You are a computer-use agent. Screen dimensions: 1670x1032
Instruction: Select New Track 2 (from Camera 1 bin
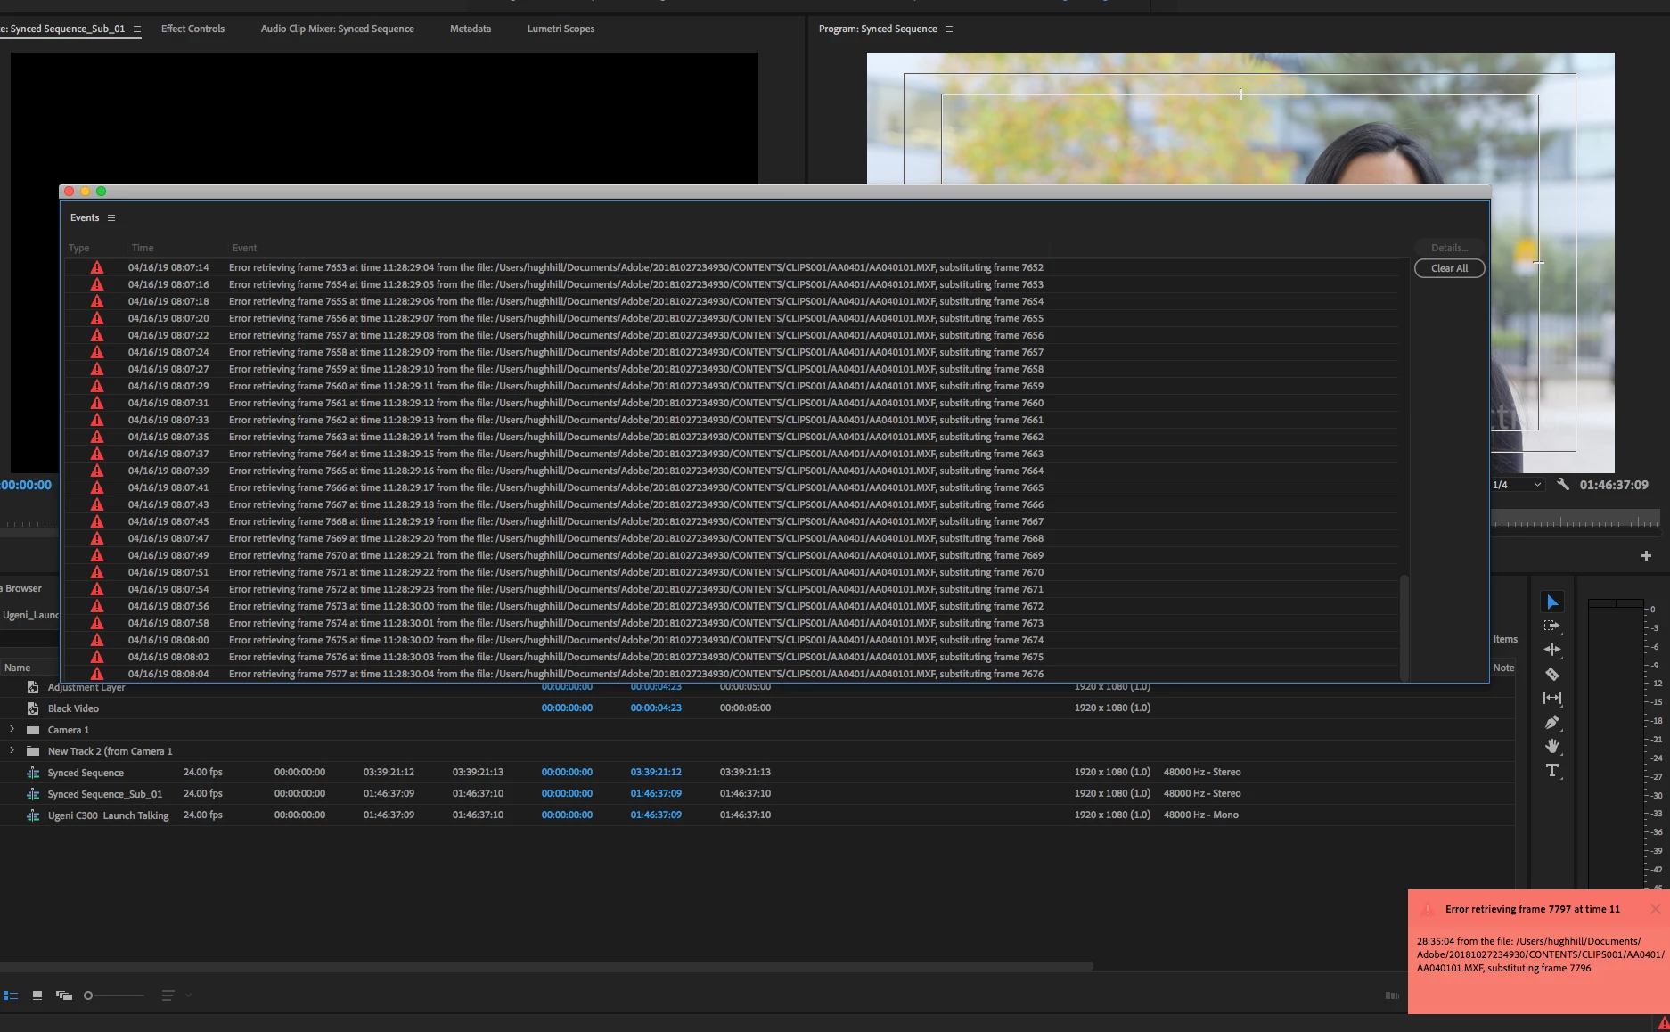110,751
